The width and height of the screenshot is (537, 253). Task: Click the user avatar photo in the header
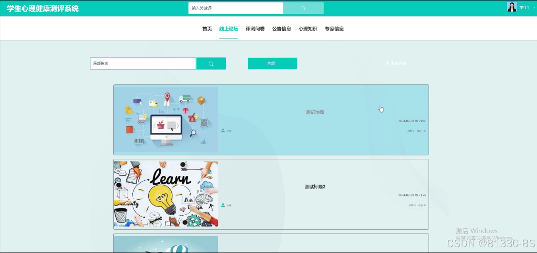tap(512, 7)
